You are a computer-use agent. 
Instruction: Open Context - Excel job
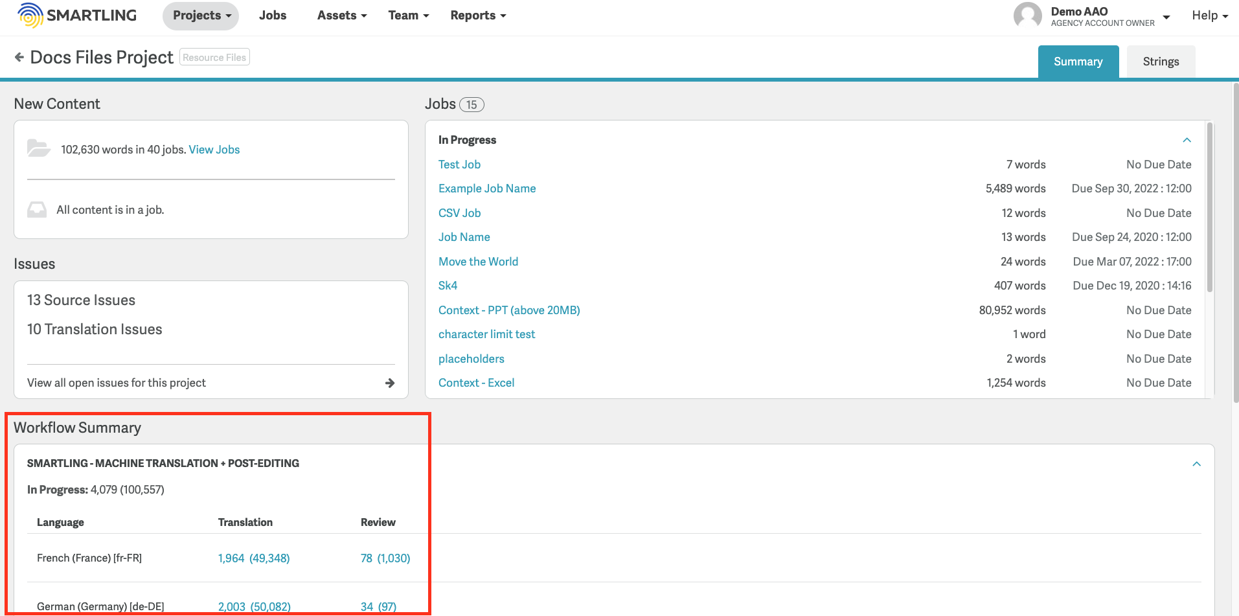(476, 383)
